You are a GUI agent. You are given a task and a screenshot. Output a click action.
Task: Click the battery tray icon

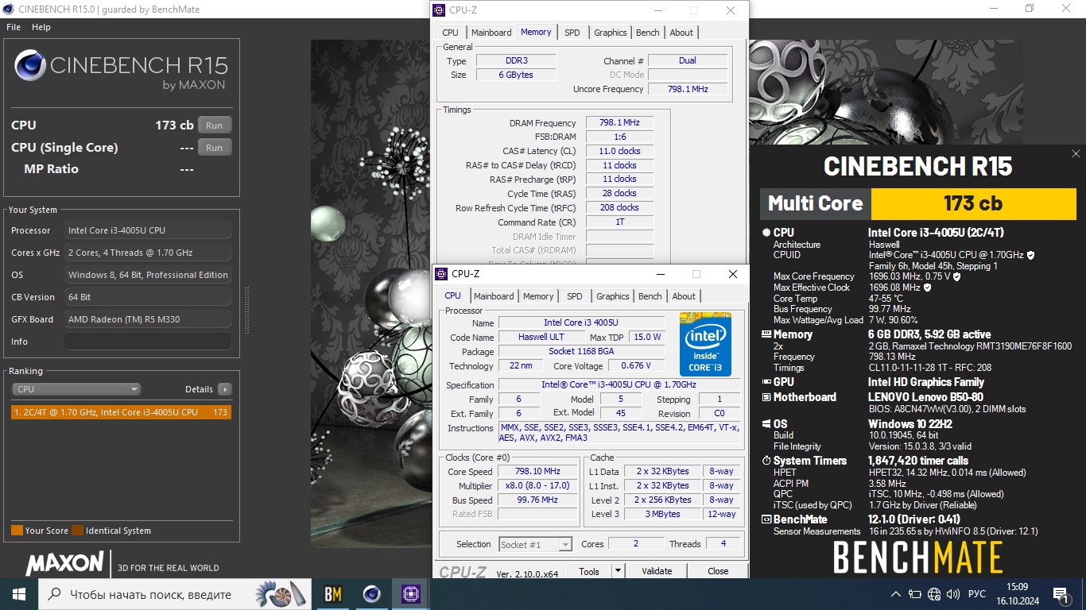(x=915, y=594)
